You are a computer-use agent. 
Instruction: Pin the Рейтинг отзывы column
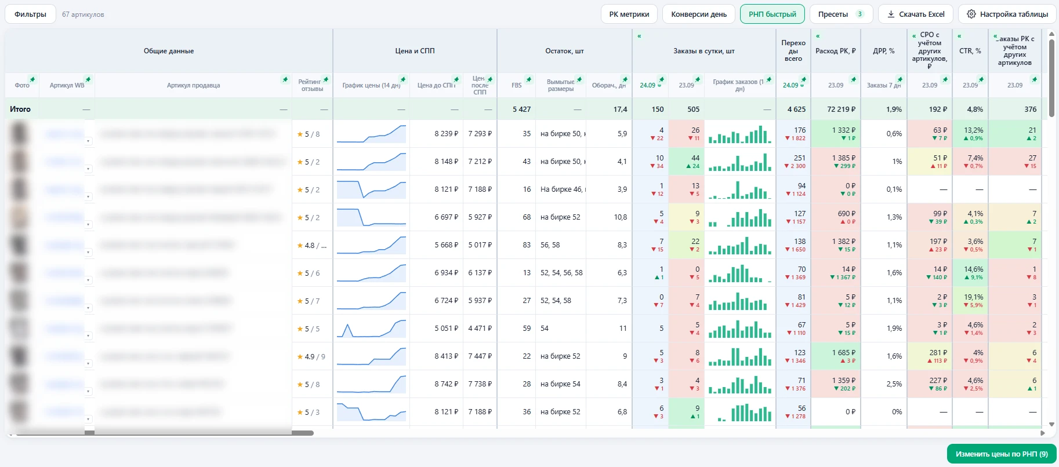pos(326,79)
